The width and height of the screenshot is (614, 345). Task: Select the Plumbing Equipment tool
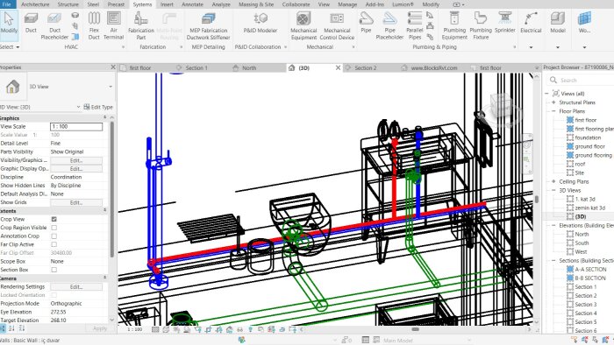tap(454, 25)
